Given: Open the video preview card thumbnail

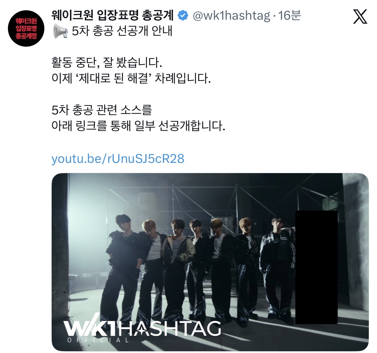Looking at the screenshot, I should click(210, 262).
